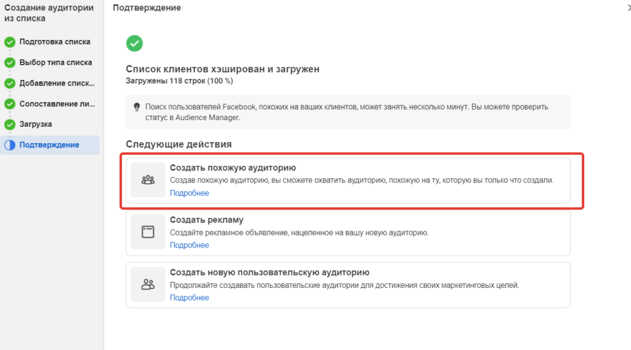
Task: Click green check beside Загрузка
Action: pyautogui.click(x=10, y=124)
